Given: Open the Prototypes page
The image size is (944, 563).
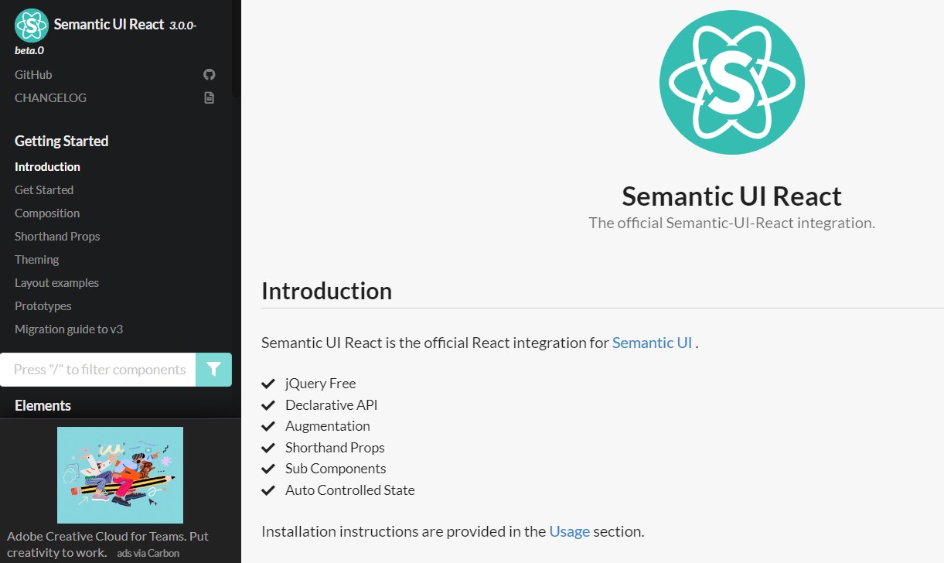Looking at the screenshot, I should (43, 305).
